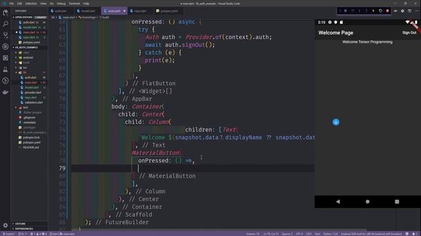This screenshot has height=236, width=421.
Task: Tap the blue circular emulator indicator
Action: pyautogui.click(x=336, y=122)
